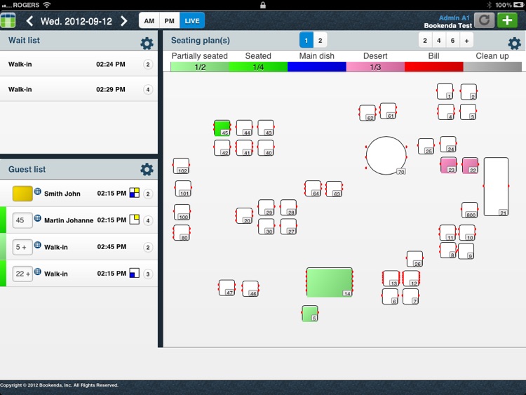
Task: Click the pink Desert status bar
Action: [375, 67]
